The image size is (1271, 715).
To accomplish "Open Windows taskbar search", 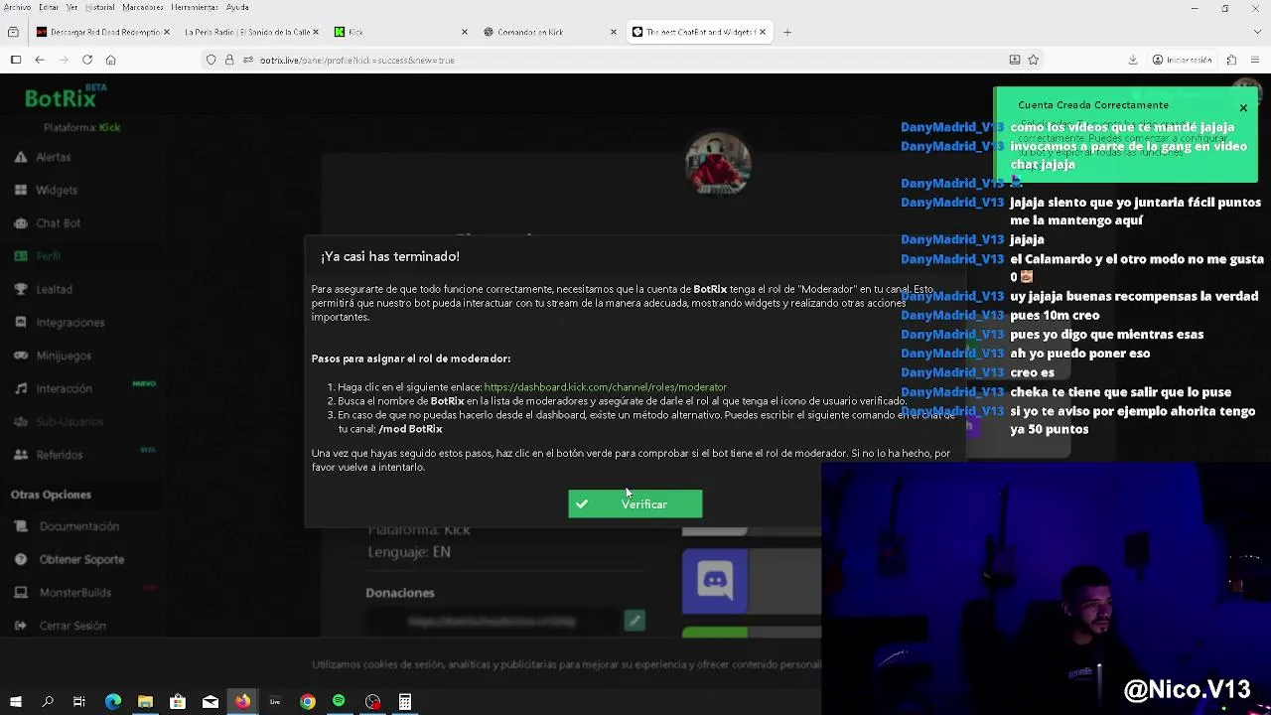I will 48,702.
